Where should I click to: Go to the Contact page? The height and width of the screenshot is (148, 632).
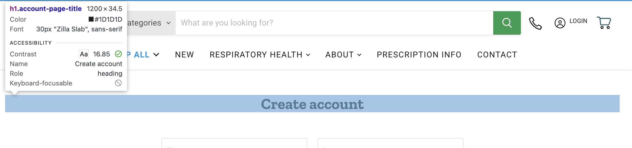coord(497,55)
